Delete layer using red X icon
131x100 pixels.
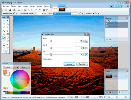pos(110,92)
